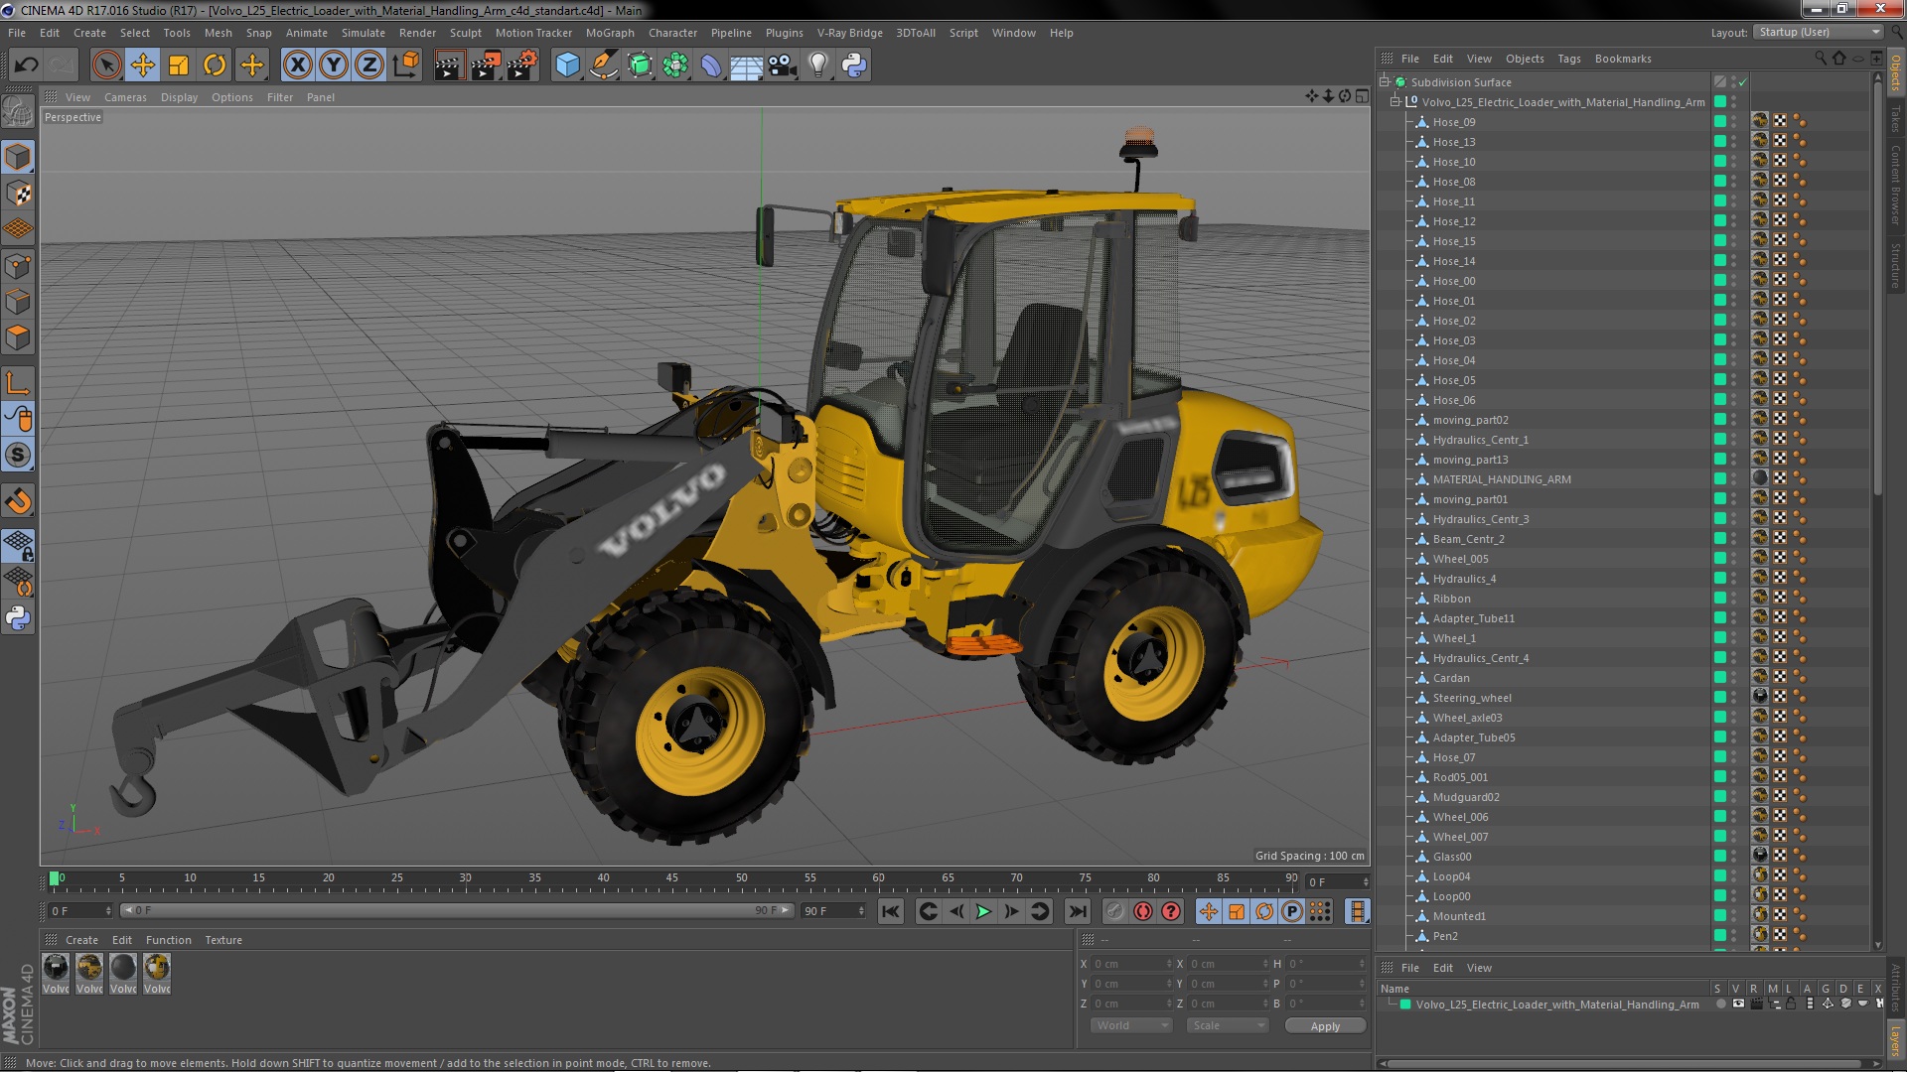Viewport: 1907px width, 1072px height.
Task: Toggle Y axis lock
Action: (x=334, y=66)
